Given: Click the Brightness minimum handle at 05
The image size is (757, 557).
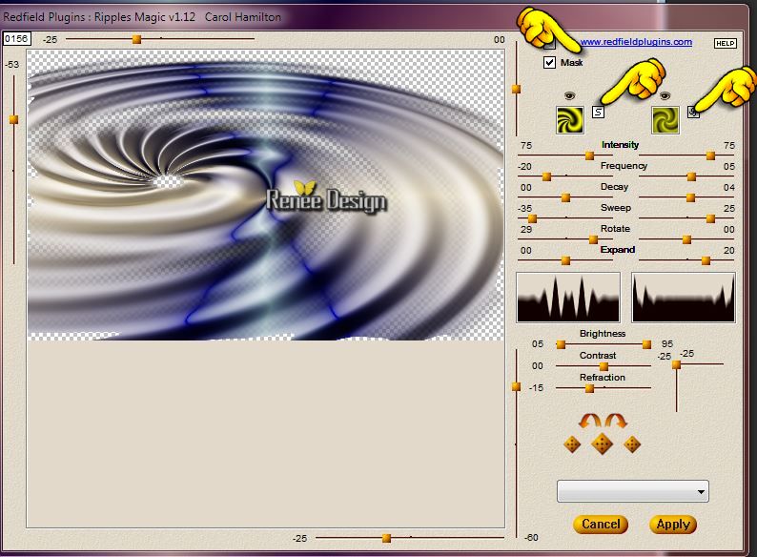Looking at the screenshot, I should pos(561,344).
